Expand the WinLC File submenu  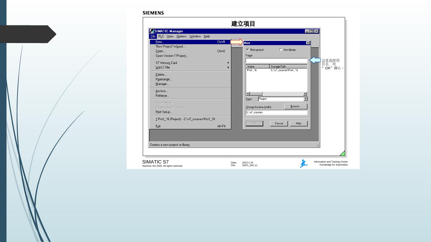click(x=228, y=68)
